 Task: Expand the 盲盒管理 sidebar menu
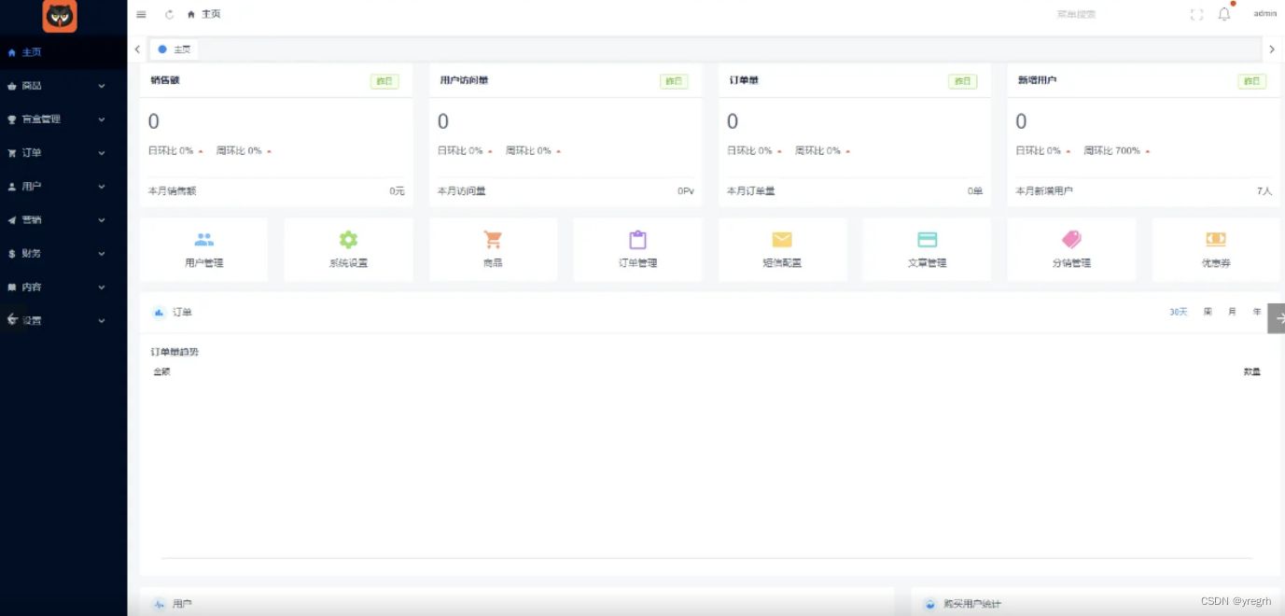coord(61,119)
